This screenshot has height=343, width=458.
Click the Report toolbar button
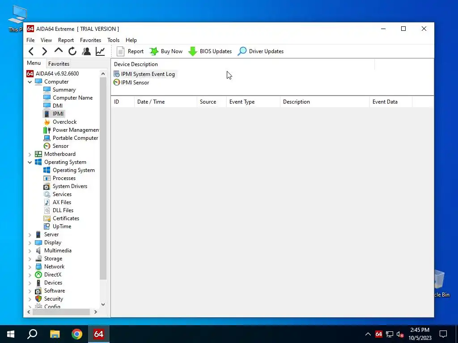pos(130,51)
